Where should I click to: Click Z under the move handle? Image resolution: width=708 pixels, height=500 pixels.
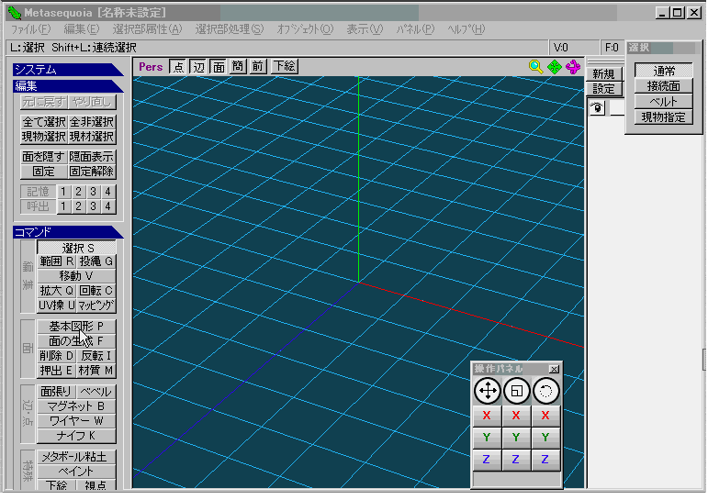point(487,460)
